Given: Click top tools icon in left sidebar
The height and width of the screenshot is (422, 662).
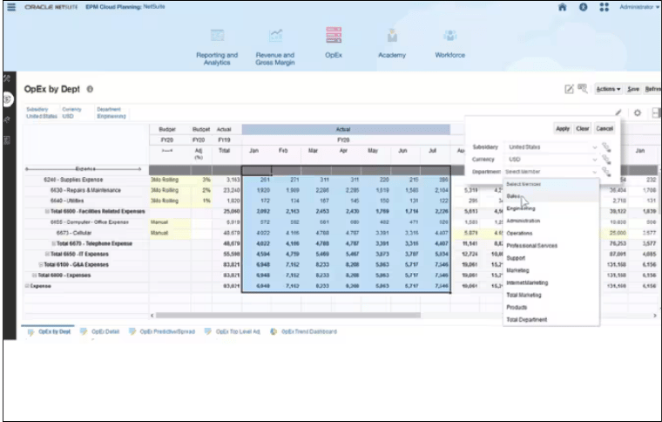Looking at the screenshot, I should pos(7,78).
